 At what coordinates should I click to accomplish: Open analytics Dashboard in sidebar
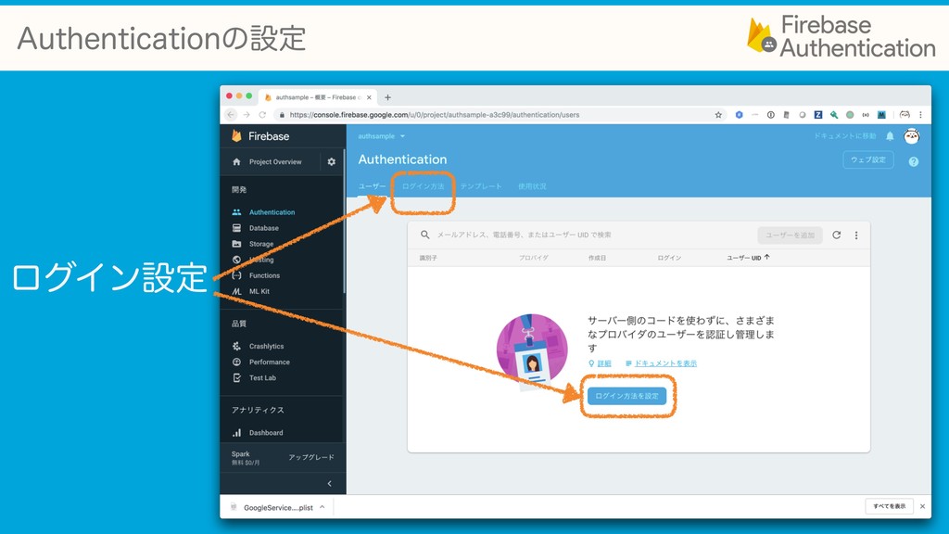tap(266, 433)
